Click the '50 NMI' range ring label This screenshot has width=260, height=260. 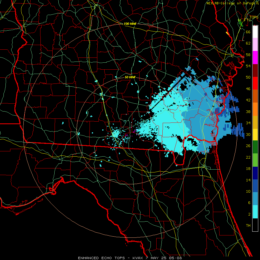[x=130, y=77]
